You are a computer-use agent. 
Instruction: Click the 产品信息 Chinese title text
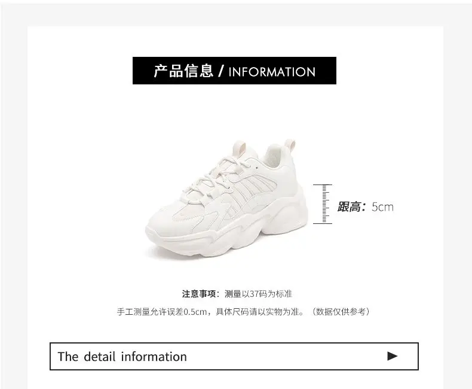click(x=183, y=71)
